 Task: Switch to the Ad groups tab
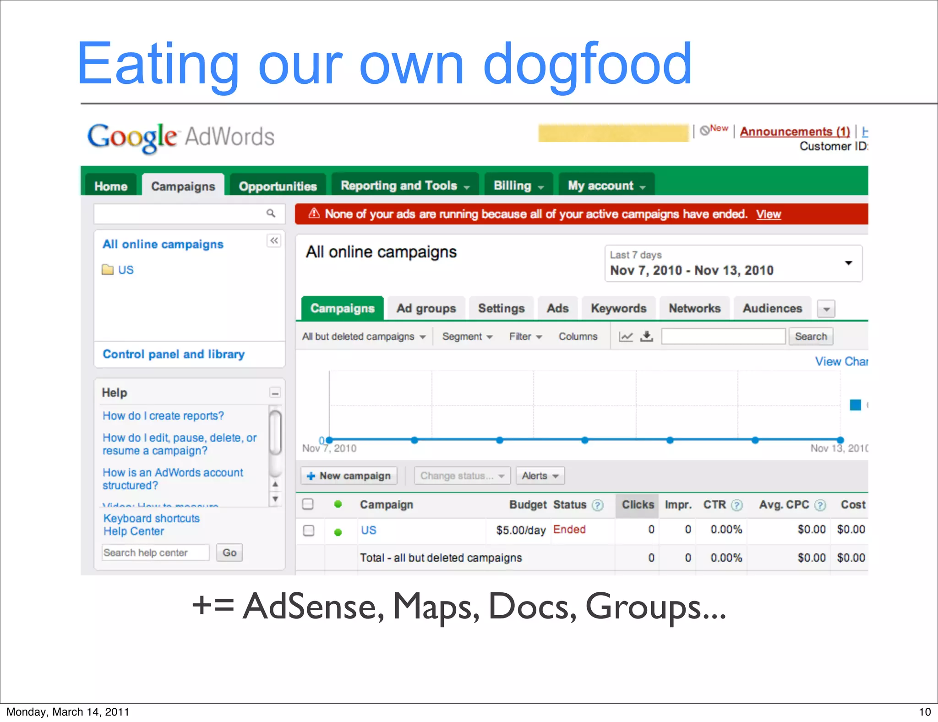pos(426,308)
